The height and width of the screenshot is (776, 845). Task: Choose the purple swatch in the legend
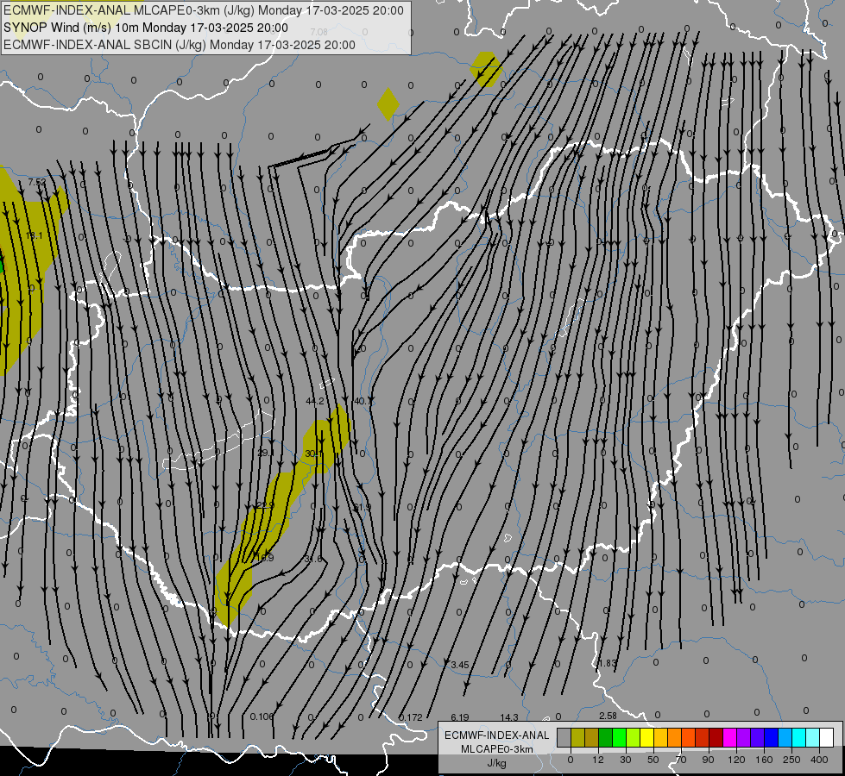pyautogui.click(x=744, y=737)
